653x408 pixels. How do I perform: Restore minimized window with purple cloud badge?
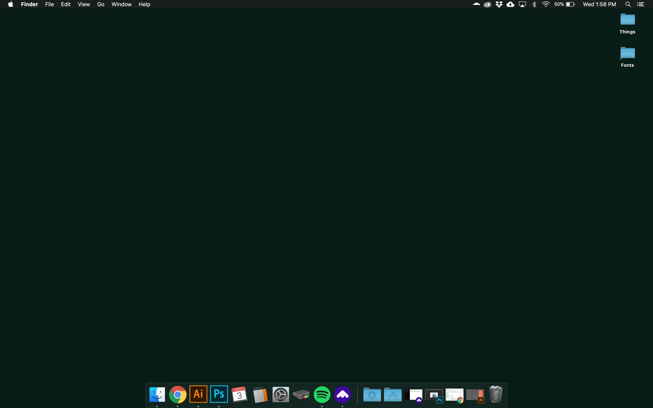tap(413, 395)
